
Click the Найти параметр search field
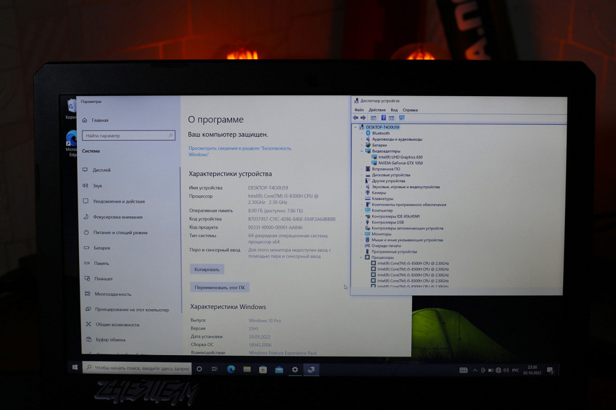(x=128, y=135)
